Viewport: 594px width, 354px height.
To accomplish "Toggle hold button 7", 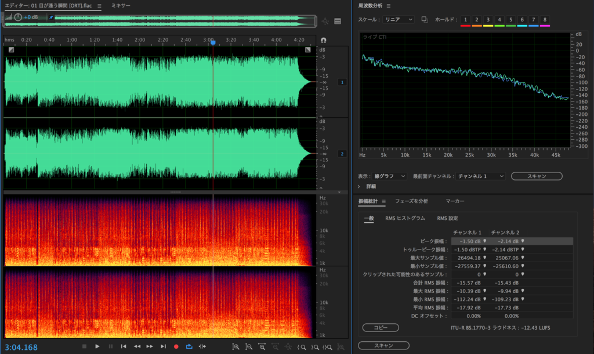I will [534, 20].
